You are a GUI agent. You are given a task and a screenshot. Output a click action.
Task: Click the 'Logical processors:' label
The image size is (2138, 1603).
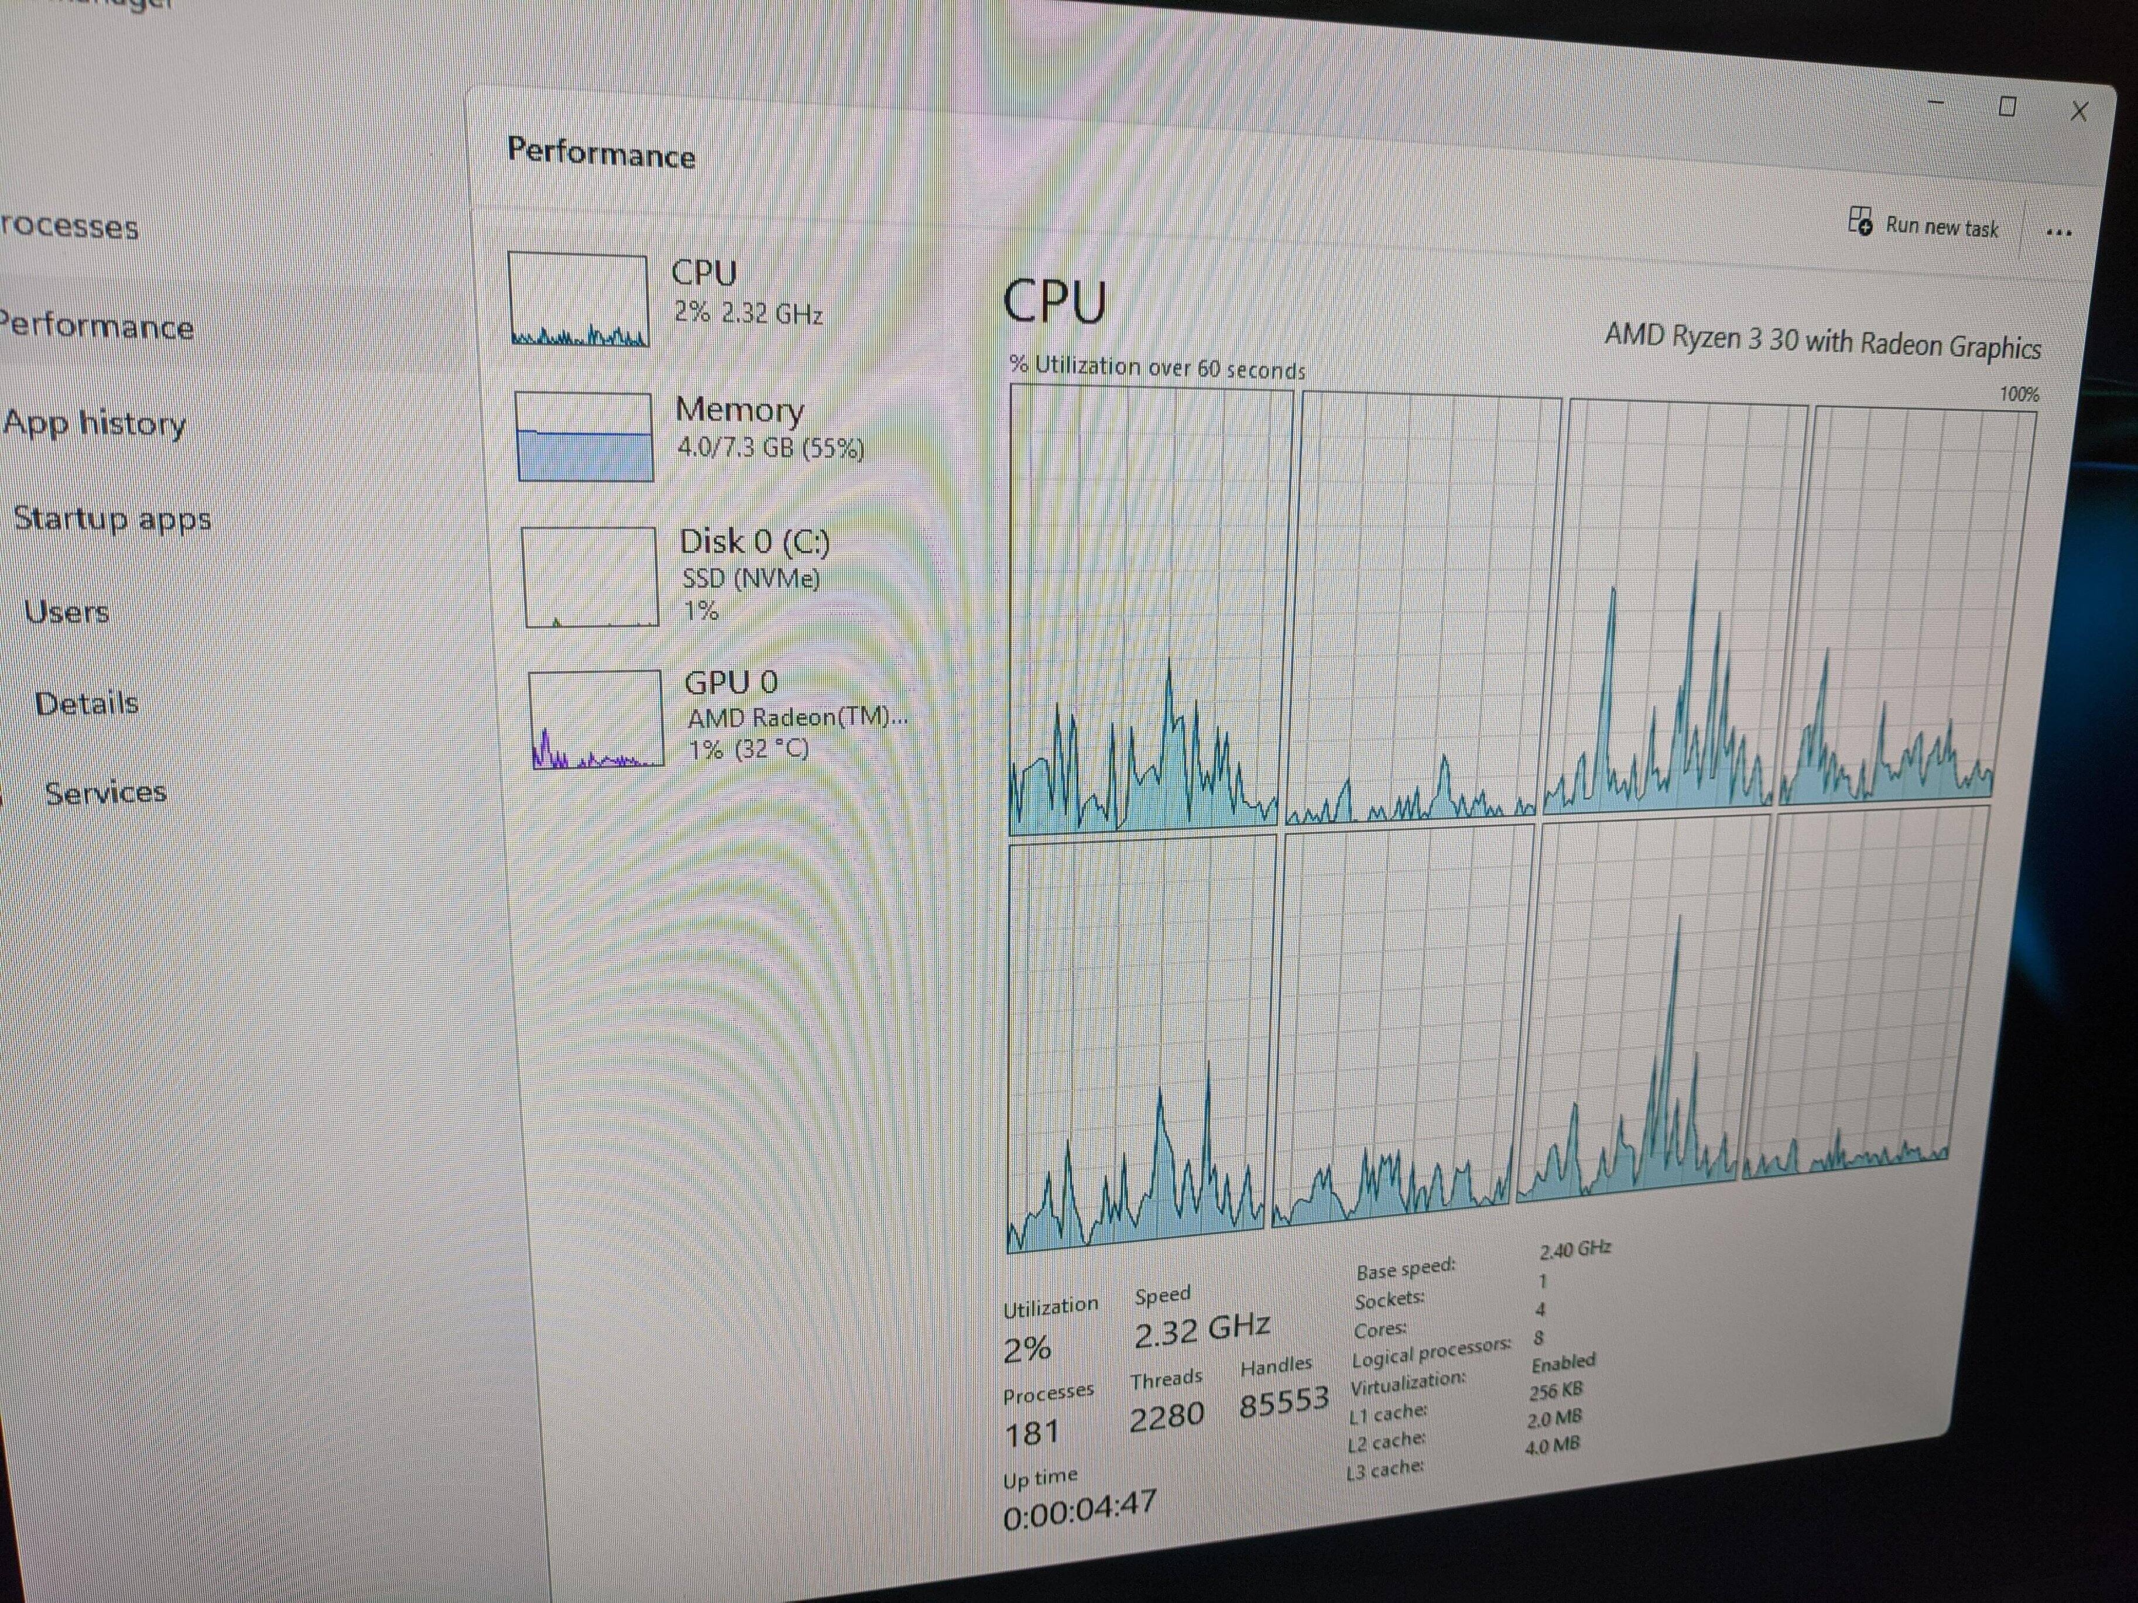pyautogui.click(x=1430, y=1352)
